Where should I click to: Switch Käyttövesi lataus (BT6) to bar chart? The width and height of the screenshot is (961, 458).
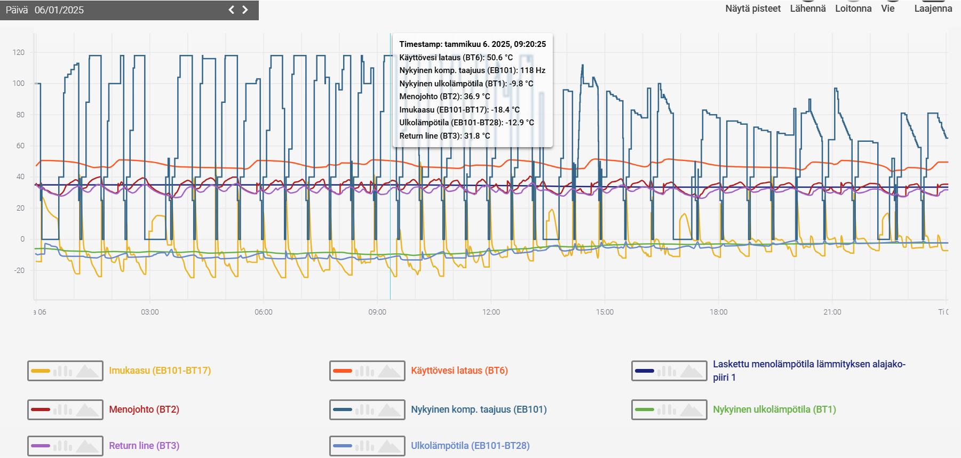[x=365, y=371]
